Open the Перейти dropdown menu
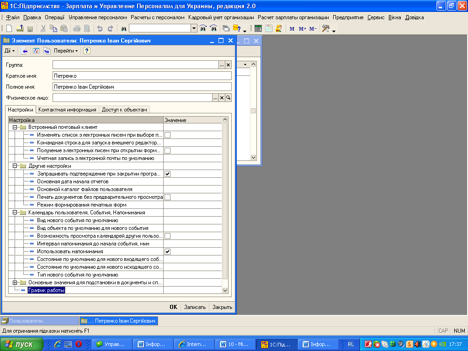This screenshot has height=351, width=468. point(66,51)
